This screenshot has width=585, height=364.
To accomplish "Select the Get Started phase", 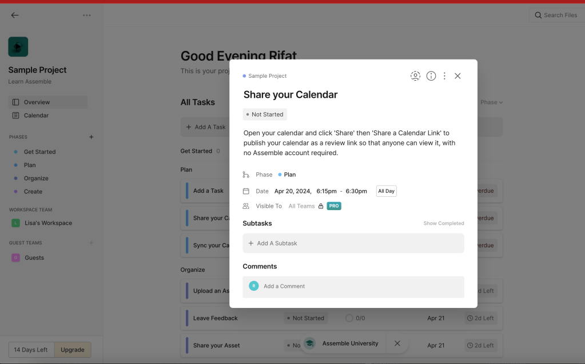I will (x=39, y=152).
